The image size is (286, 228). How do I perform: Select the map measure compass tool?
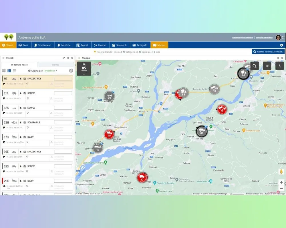(x=279, y=66)
